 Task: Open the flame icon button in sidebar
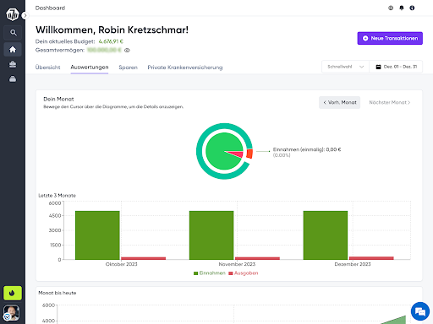[13, 293]
